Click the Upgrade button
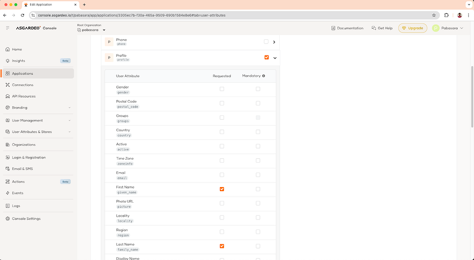Viewport: 474px width, 260px height. [412, 28]
